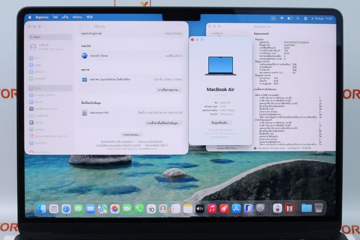Screen dimensions: 360x240
Task: Launch Apple TV from the Dock
Action: point(200,209)
